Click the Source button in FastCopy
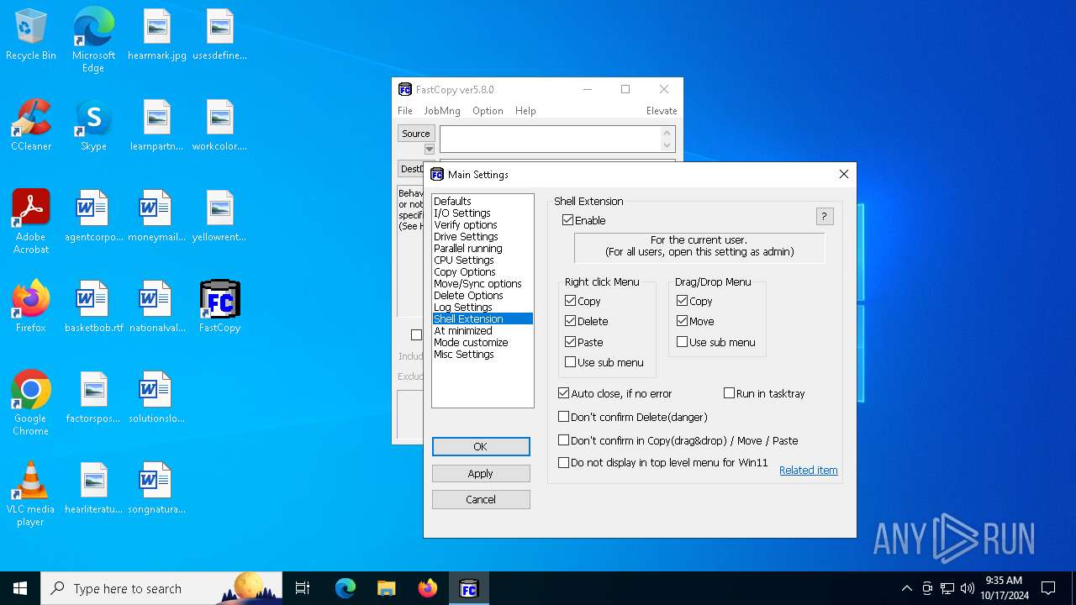Image resolution: width=1076 pixels, height=605 pixels. tap(415, 134)
